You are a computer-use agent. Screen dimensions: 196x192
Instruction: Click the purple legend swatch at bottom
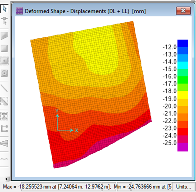click(x=183, y=147)
